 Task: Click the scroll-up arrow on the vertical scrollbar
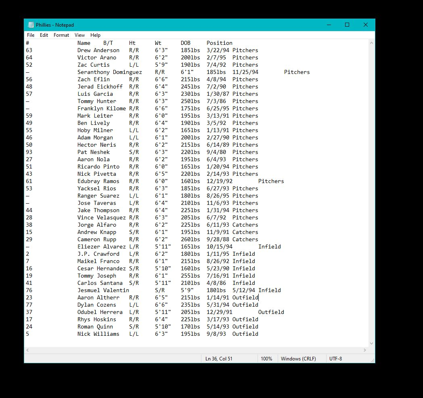[x=371, y=42]
